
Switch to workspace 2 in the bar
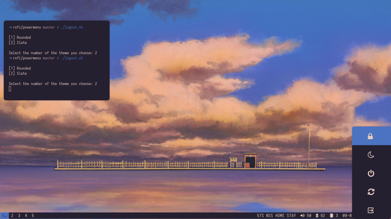click(12, 216)
